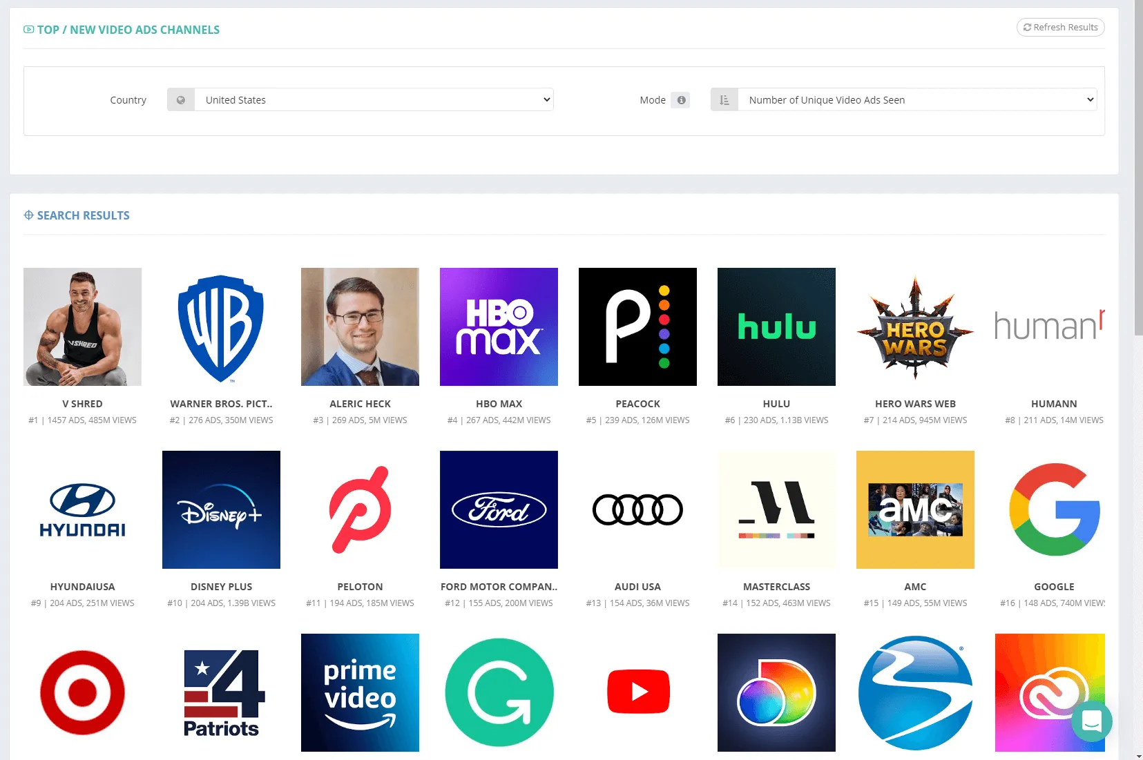
Task: Click the MASTERCLASS channel title
Action: [776, 587]
